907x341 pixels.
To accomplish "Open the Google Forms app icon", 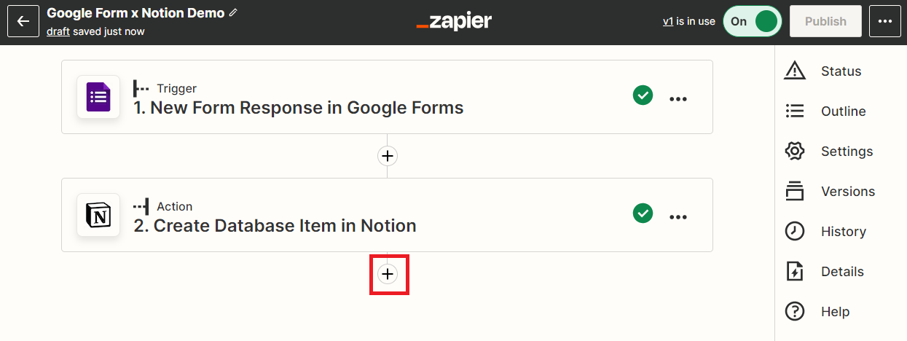I will tap(98, 97).
